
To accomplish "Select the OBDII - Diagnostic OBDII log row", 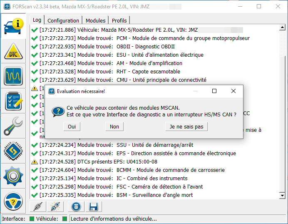I will [103, 47].
